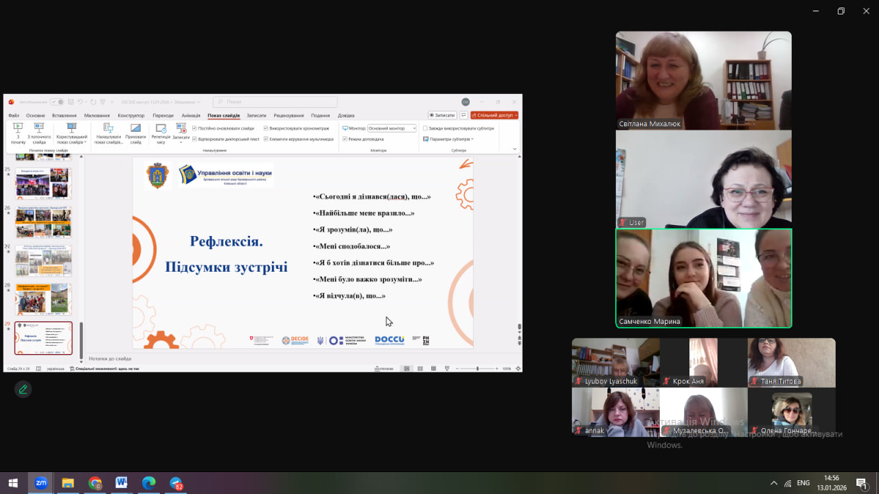The height and width of the screenshot is (494, 879).
Task: Click Zoom icon in taskbar
Action: click(x=41, y=483)
